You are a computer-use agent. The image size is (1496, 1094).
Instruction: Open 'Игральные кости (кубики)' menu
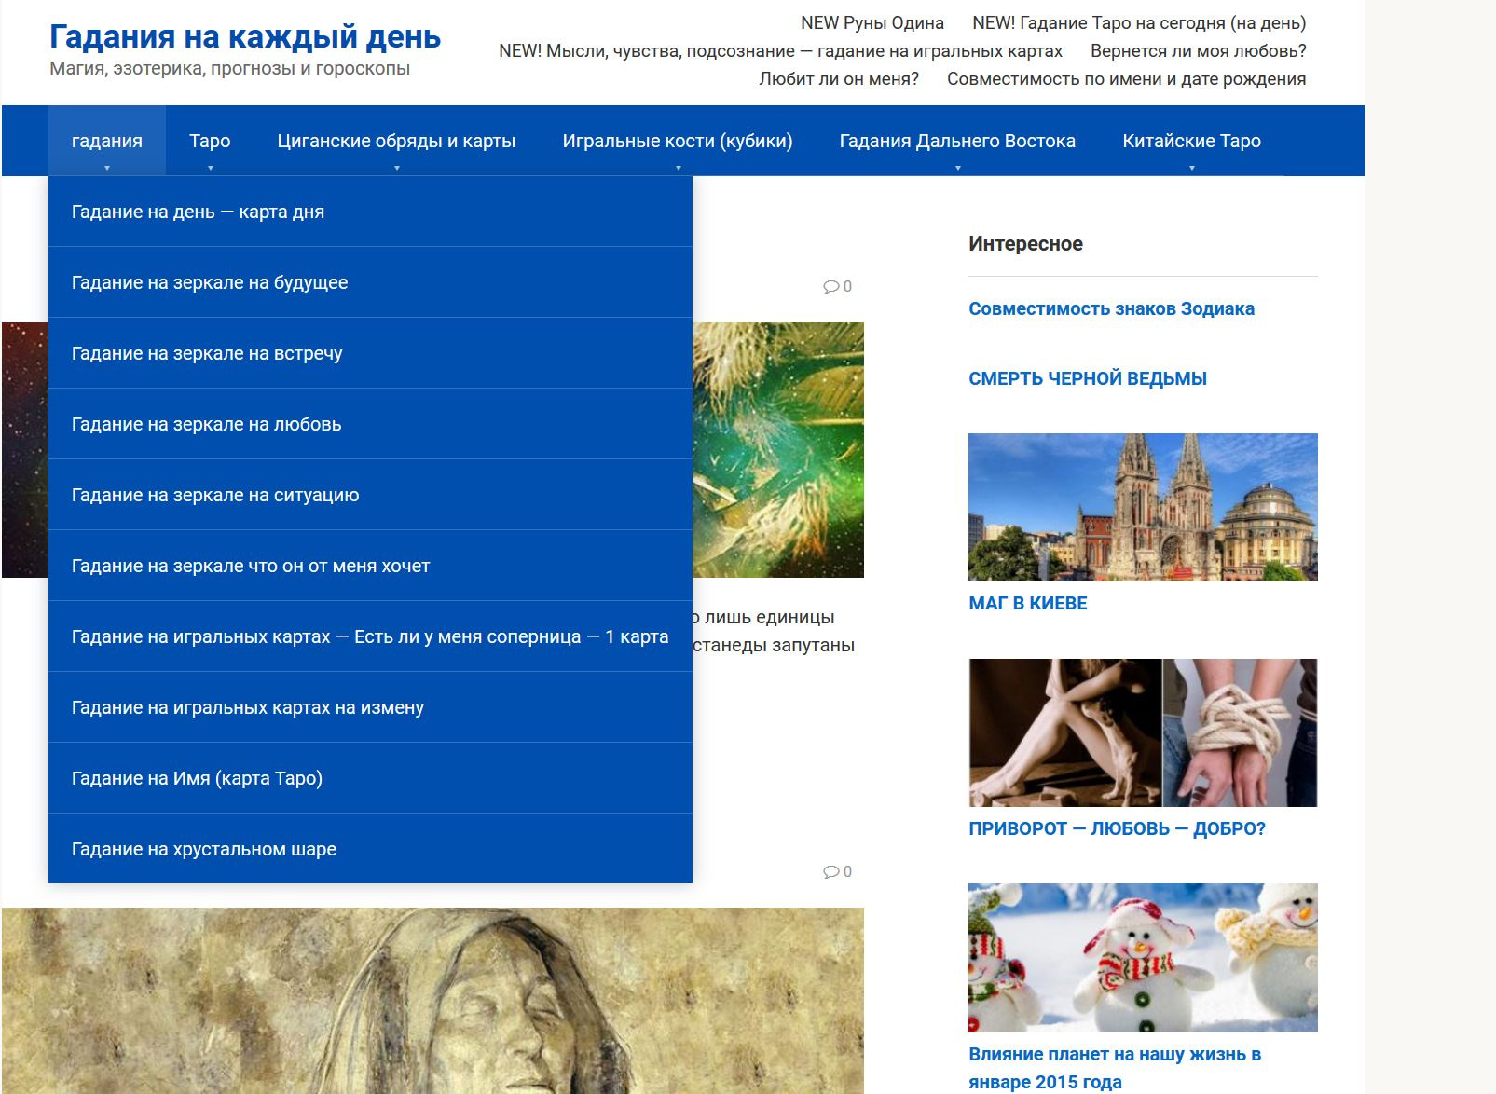click(x=678, y=141)
